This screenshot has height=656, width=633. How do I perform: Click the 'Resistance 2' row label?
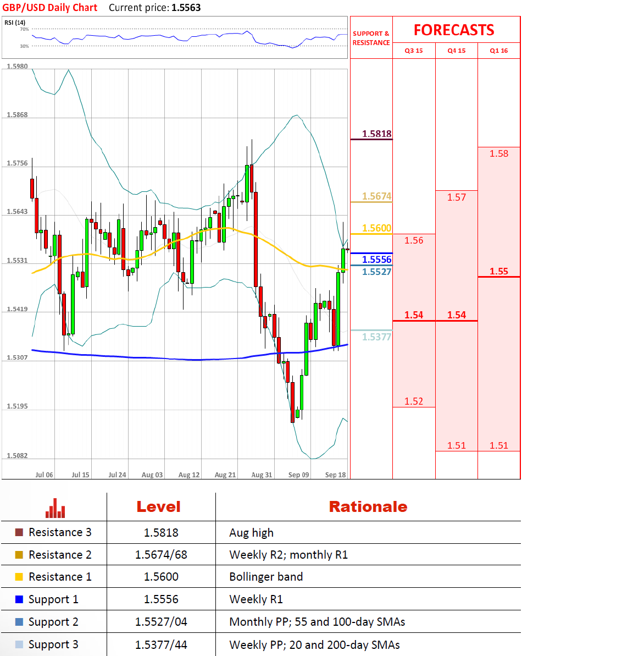(60, 555)
